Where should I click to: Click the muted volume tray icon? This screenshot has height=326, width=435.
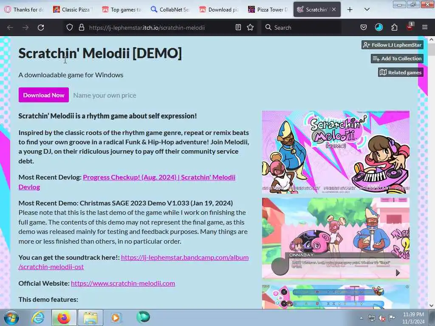click(382, 318)
